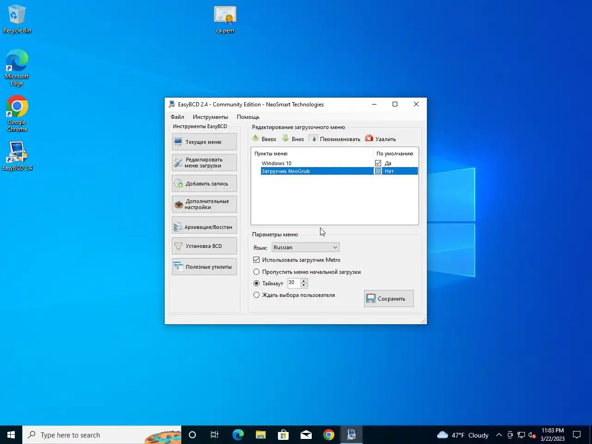Select the ca.pem file on desktop
Screen dimensions: 592x444
(225, 19)
